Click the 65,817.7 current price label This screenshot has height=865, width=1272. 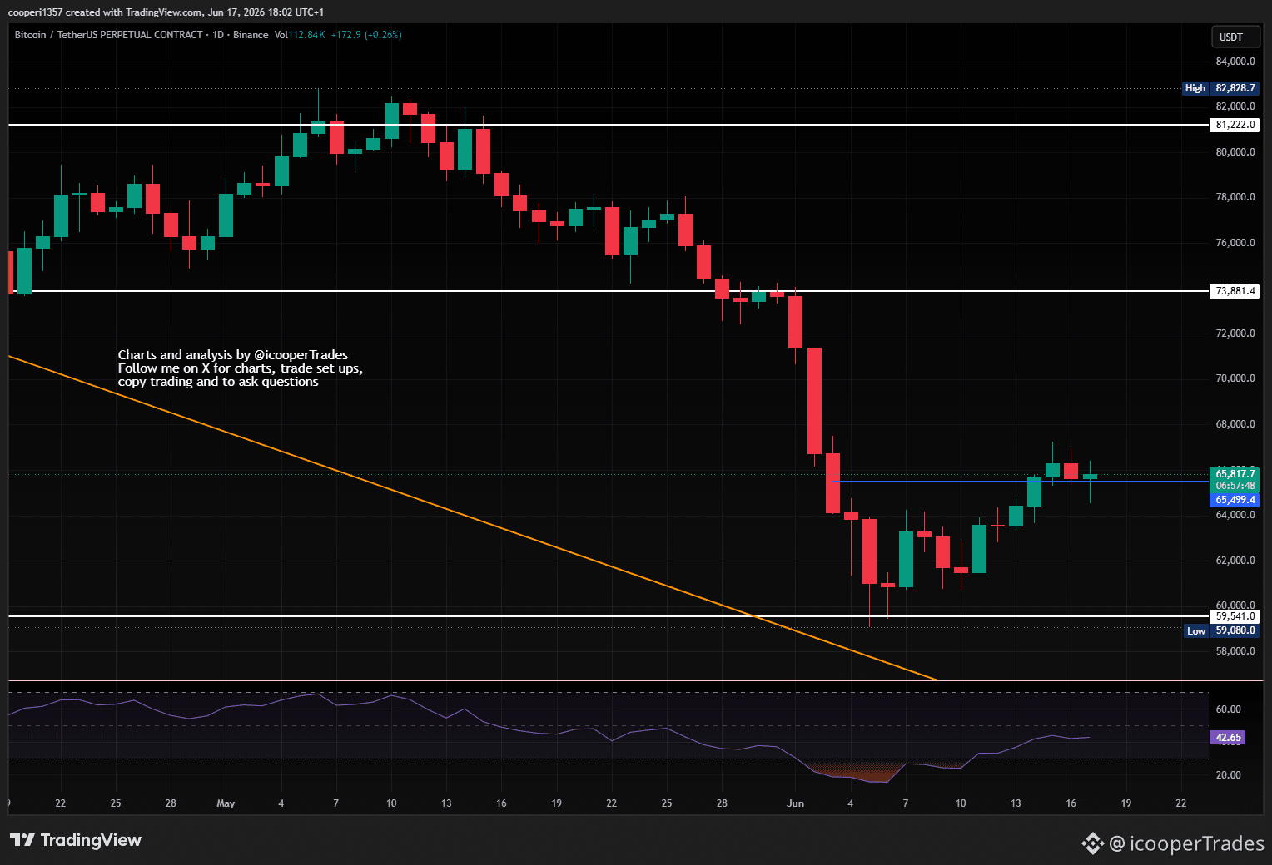(1235, 474)
